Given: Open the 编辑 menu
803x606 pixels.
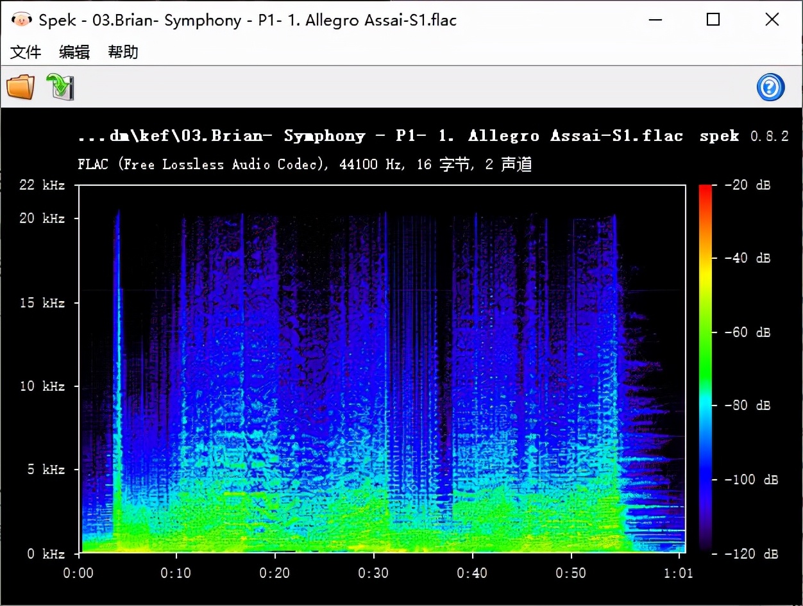Looking at the screenshot, I should [x=74, y=52].
